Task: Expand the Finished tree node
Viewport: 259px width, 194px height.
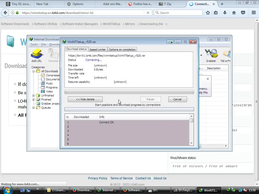Action: pyautogui.click(x=34, y=100)
